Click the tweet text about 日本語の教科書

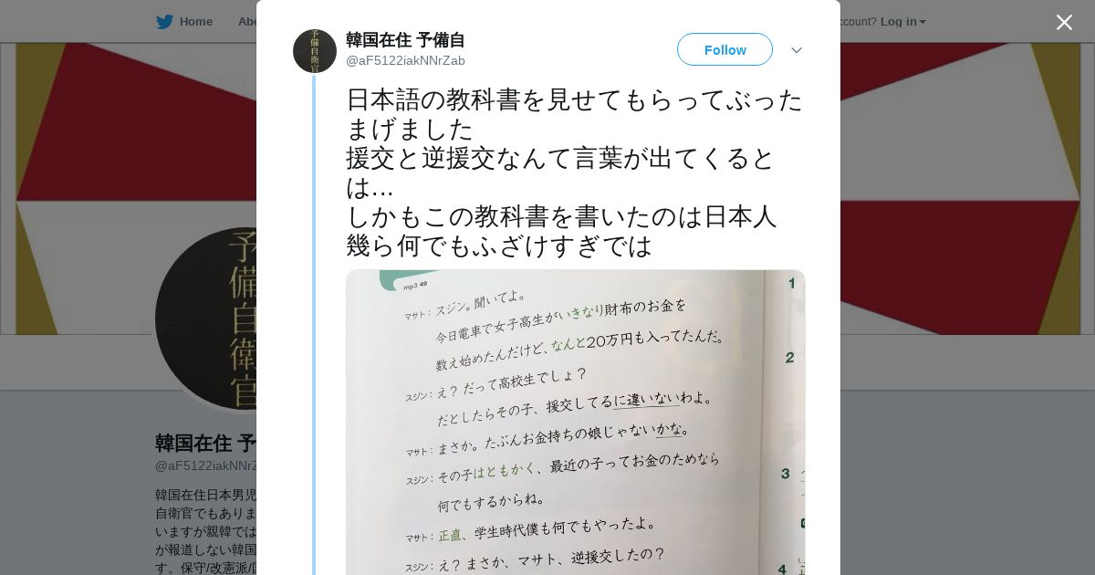pos(575,172)
